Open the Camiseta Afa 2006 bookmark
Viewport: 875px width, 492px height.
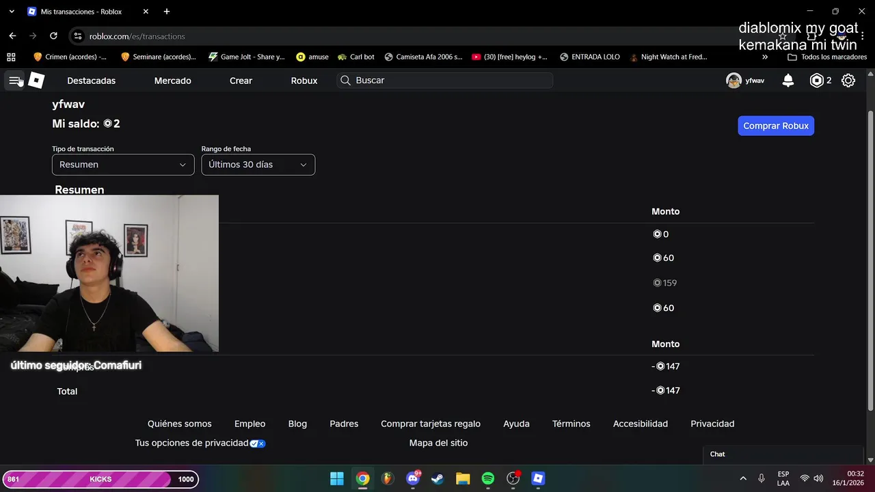[x=423, y=57]
